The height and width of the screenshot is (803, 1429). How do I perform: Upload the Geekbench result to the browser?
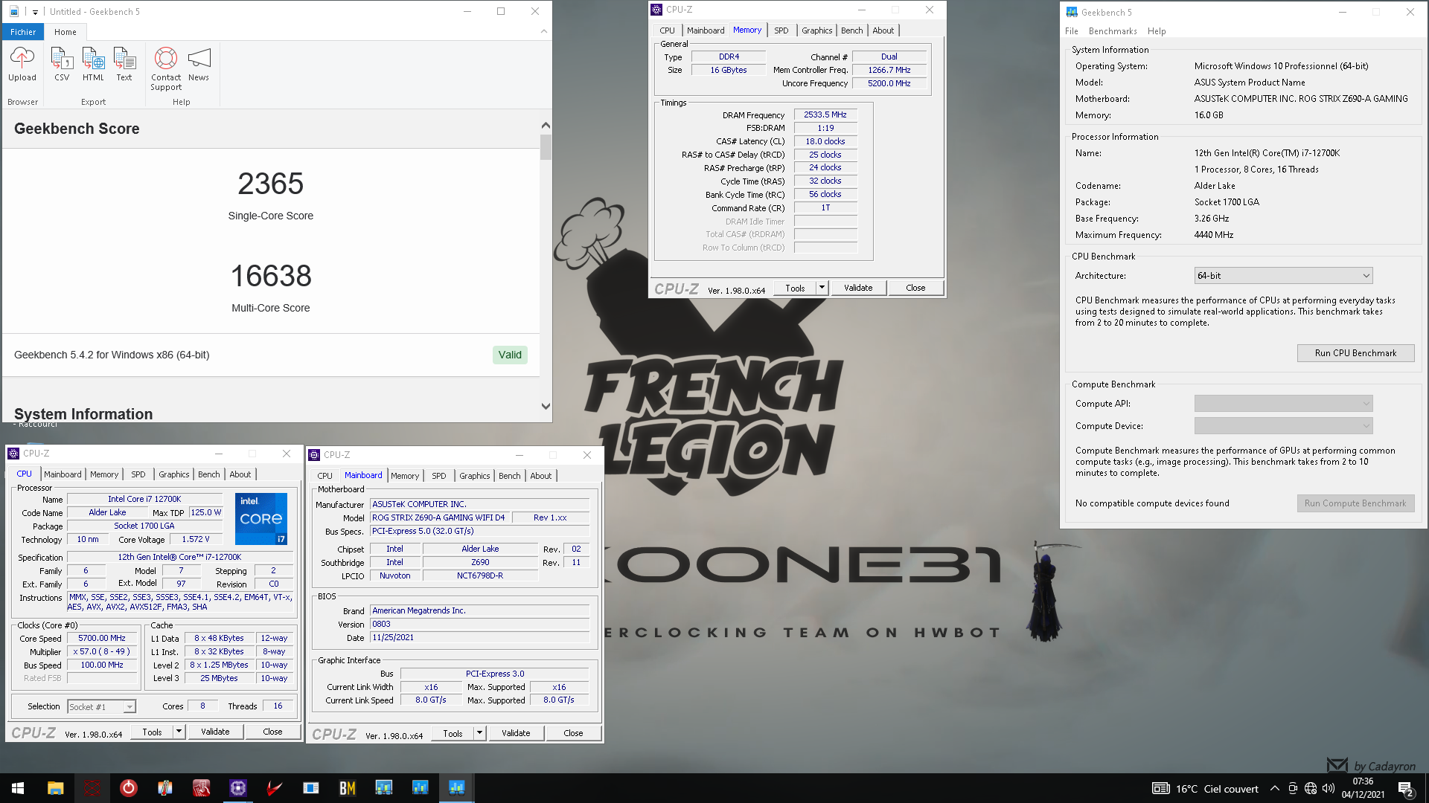(22, 65)
